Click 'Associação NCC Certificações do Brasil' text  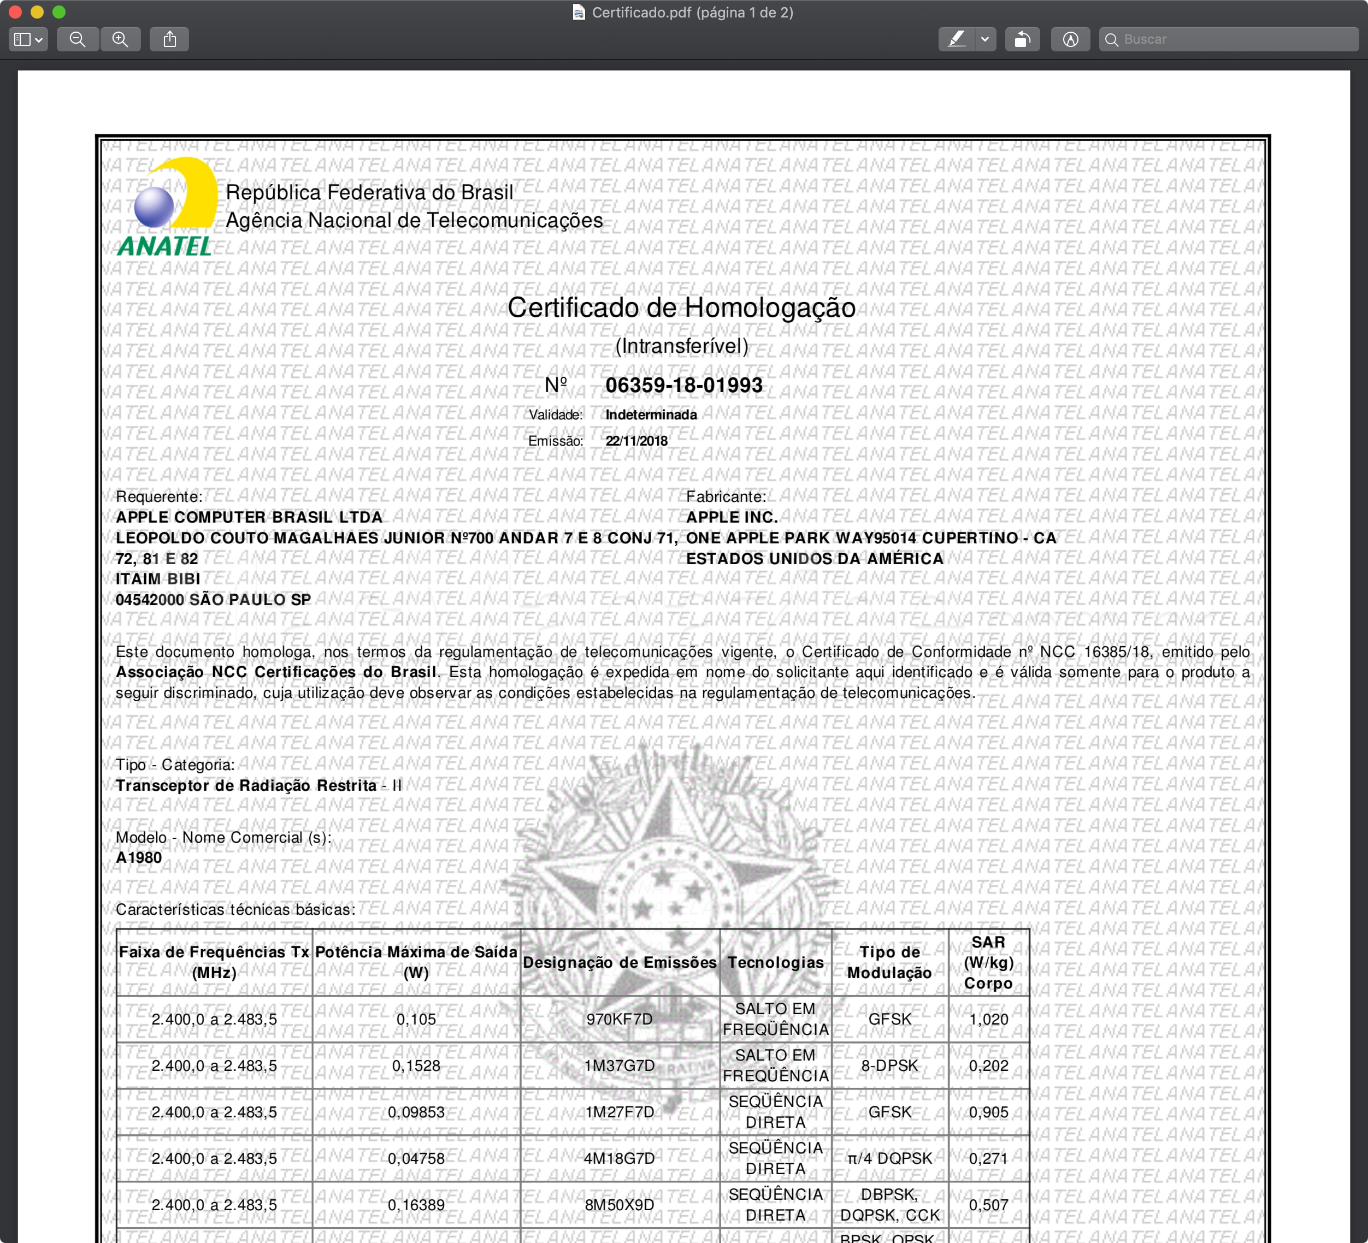(x=276, y=672)
